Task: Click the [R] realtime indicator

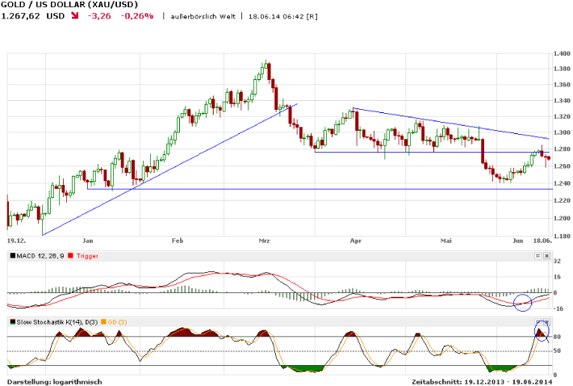Action: click(312, 15)
